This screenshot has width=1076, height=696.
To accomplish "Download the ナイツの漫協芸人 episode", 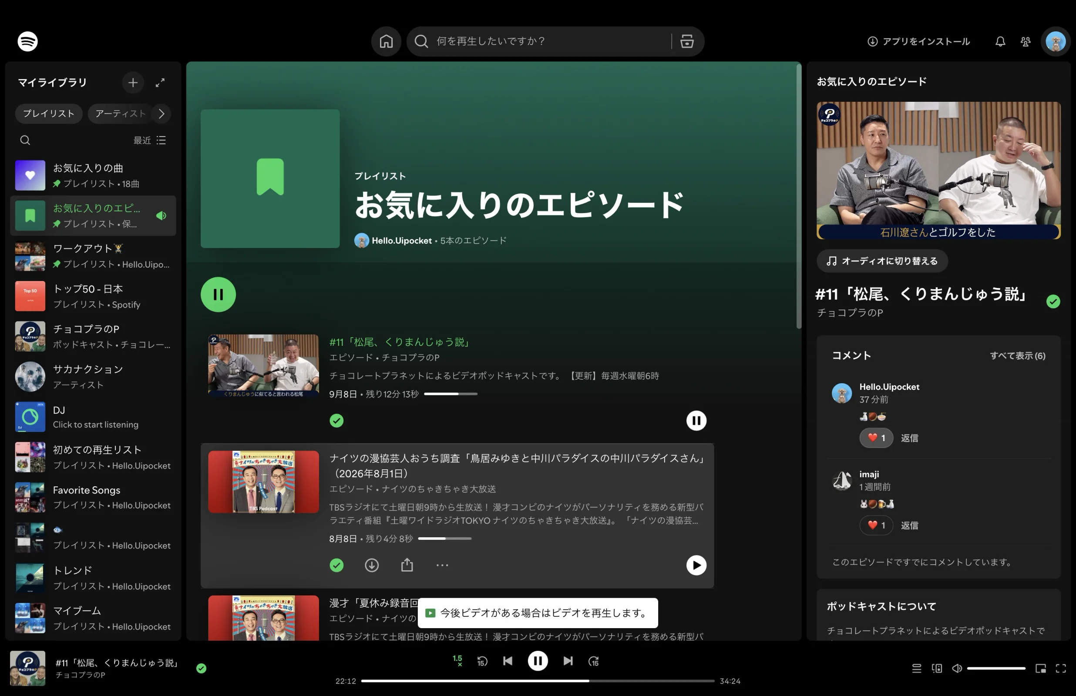I will coord(372,565).
